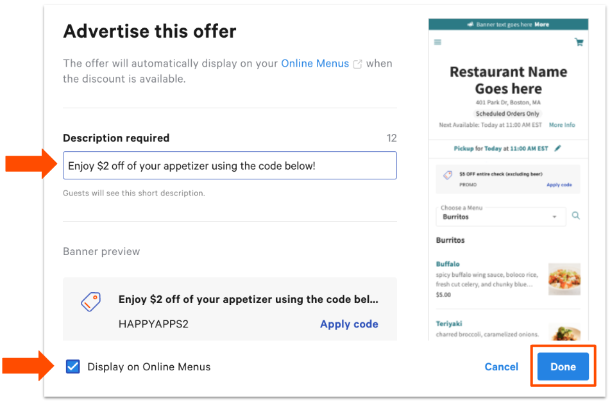Open the Online Menus link

coord(315,63)
